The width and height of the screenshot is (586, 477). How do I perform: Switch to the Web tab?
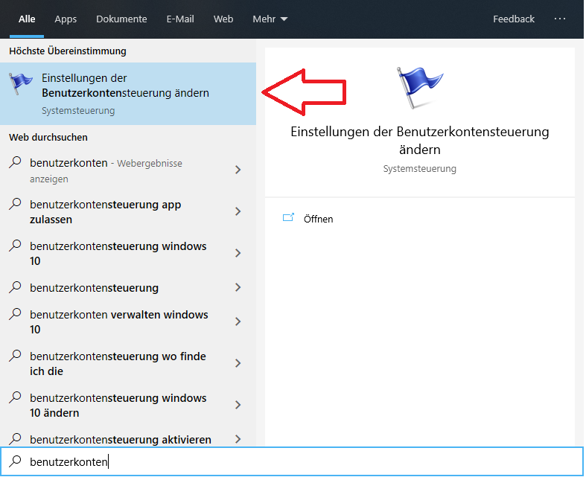[x=223, y=19]
